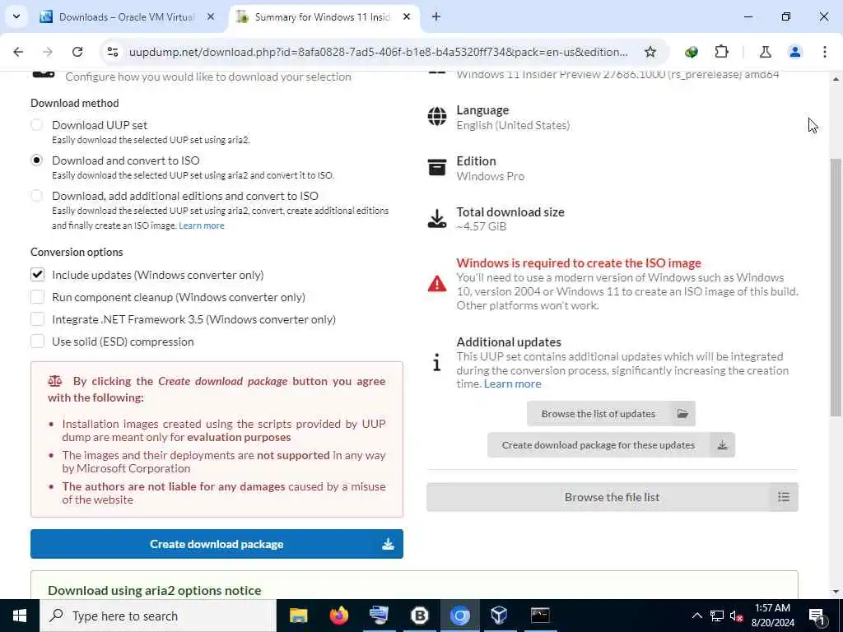
Task: Click the scales icon in agreement notice
Action: [x=55, y=381]
